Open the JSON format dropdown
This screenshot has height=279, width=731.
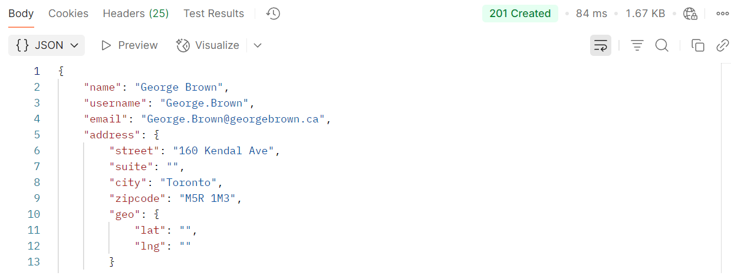47,45
